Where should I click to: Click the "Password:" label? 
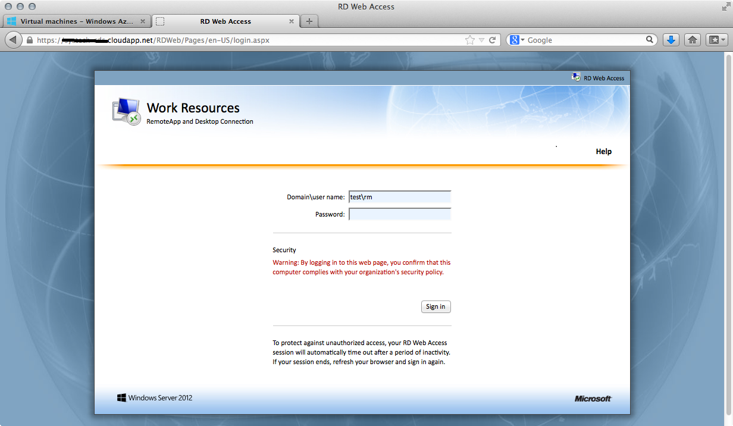coord(330,214)
